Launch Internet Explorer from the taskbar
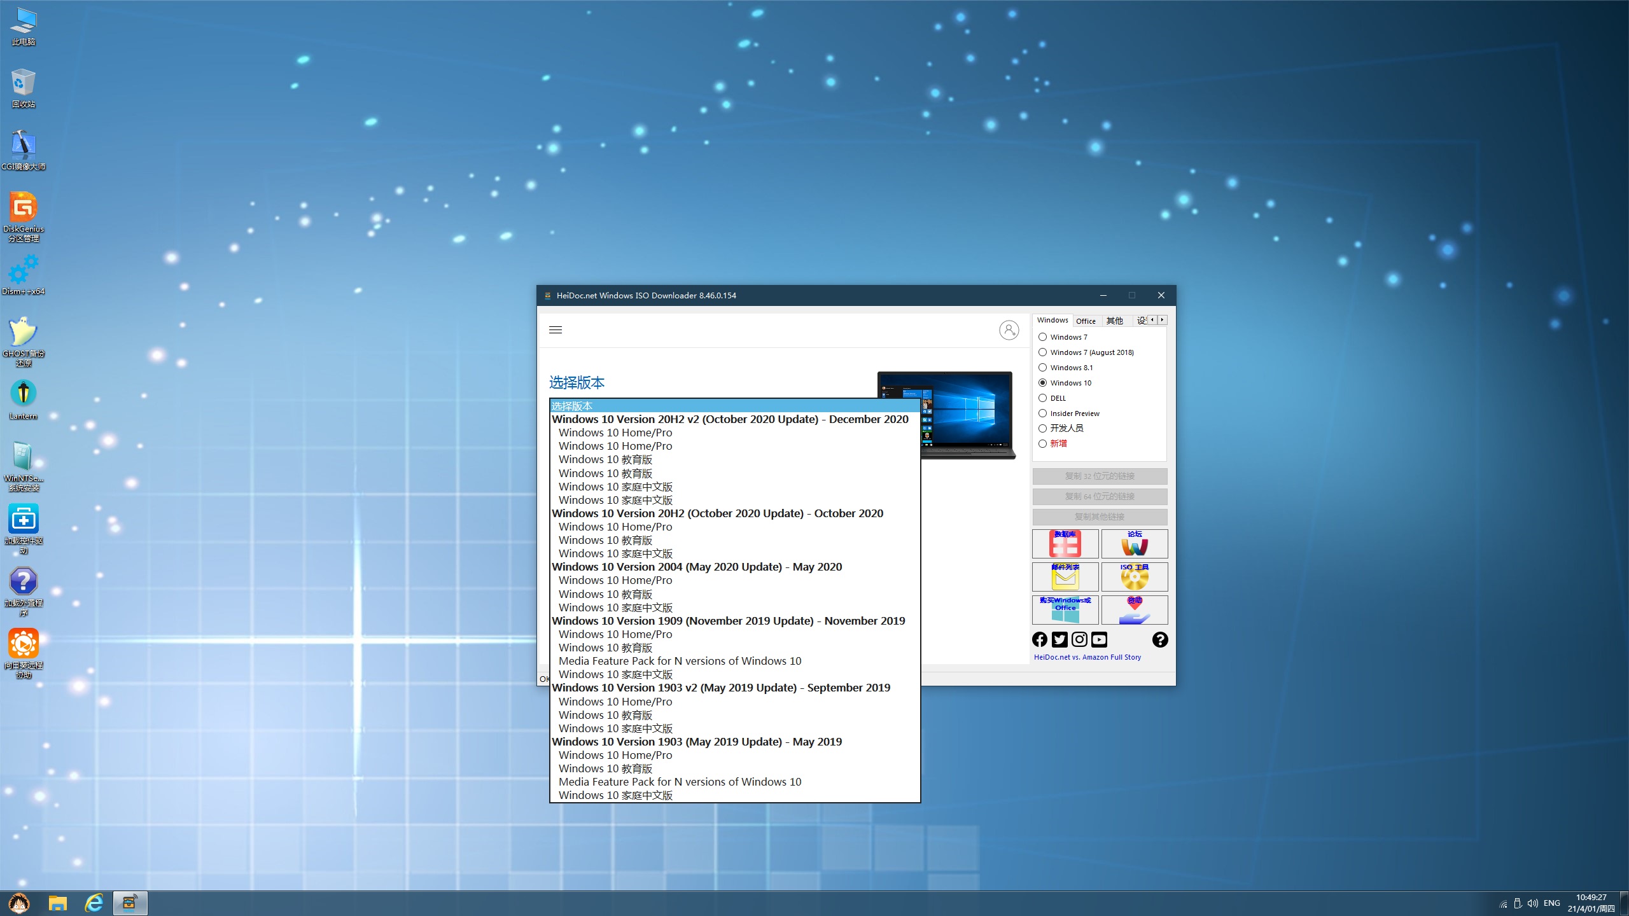1629x916 pixels. click(94, 903)
